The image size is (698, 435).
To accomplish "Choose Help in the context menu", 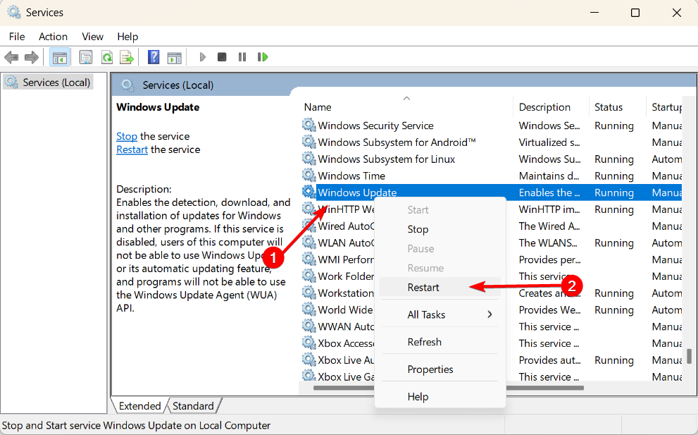I will (440, 397).
